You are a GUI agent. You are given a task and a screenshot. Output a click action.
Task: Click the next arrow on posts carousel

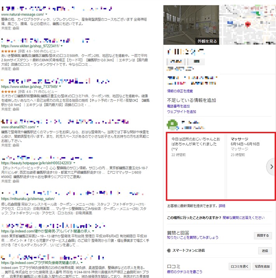coord(271,167)
